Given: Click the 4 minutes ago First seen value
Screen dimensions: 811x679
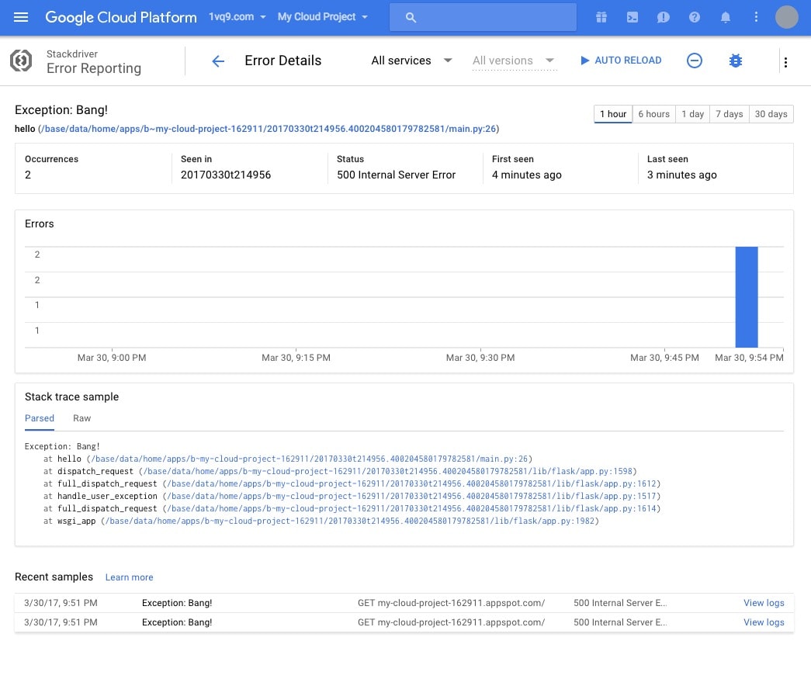Looking at the screenshot, I should [526, 175].
